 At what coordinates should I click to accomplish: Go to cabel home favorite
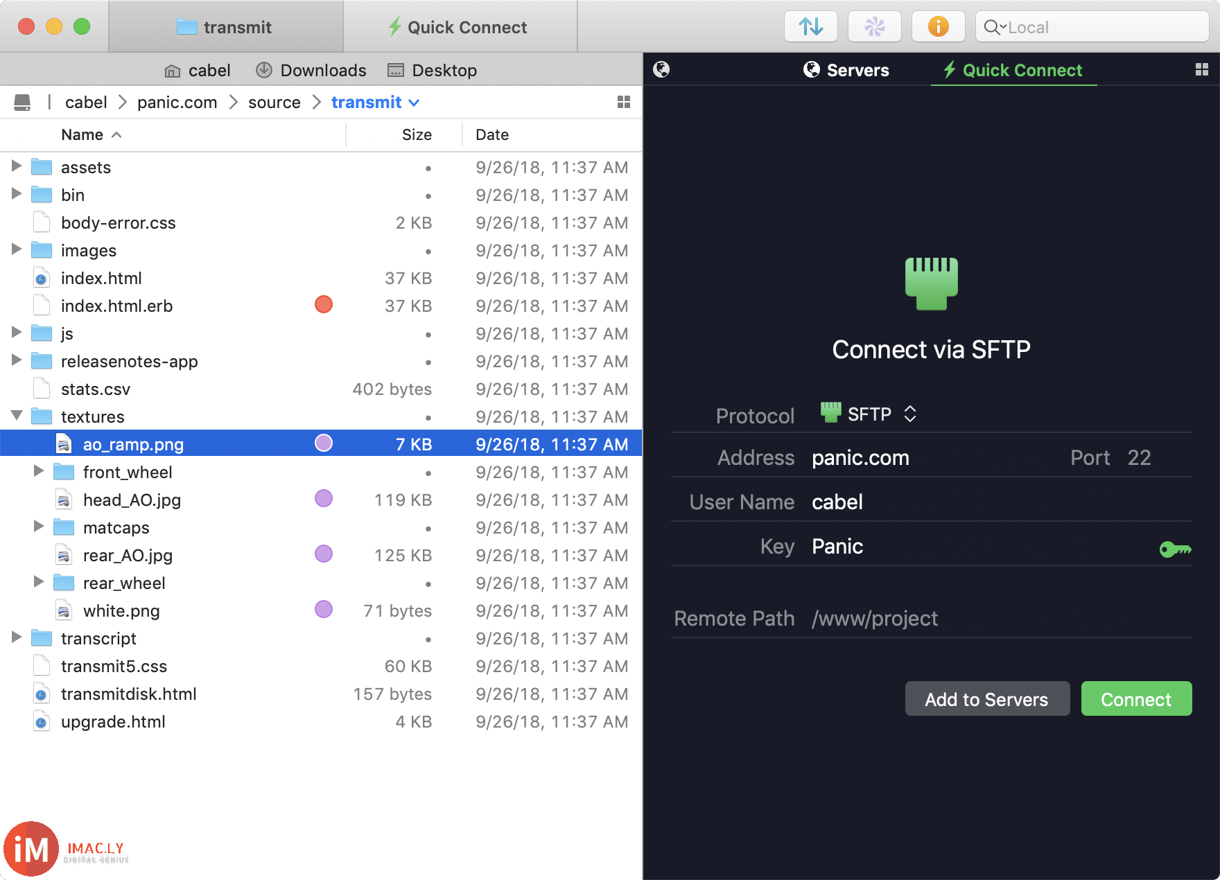(x=198, y=71)
